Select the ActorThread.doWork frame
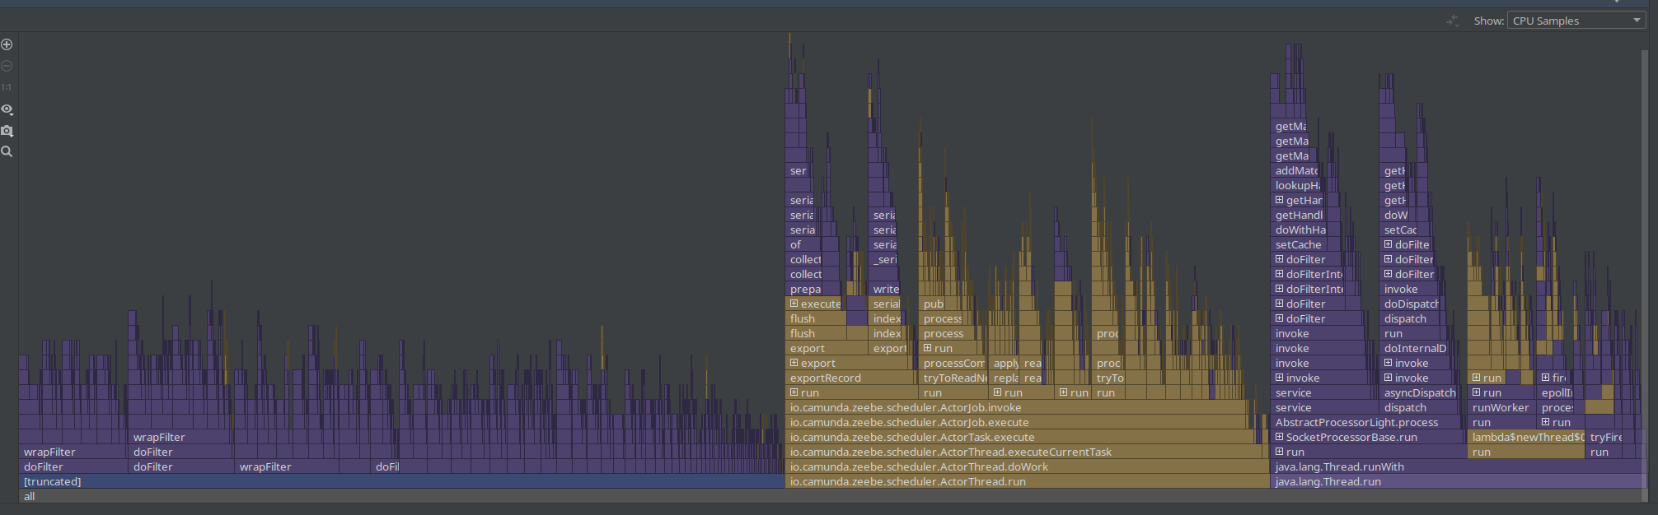Screen dimensions: 1658x515 pos(1028,466)
